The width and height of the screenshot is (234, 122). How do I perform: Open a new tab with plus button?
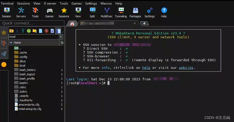click(144, 23)
